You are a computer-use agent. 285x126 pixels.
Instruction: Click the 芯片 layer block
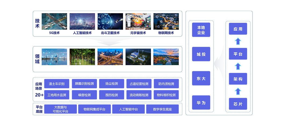[x=238, y=104]
